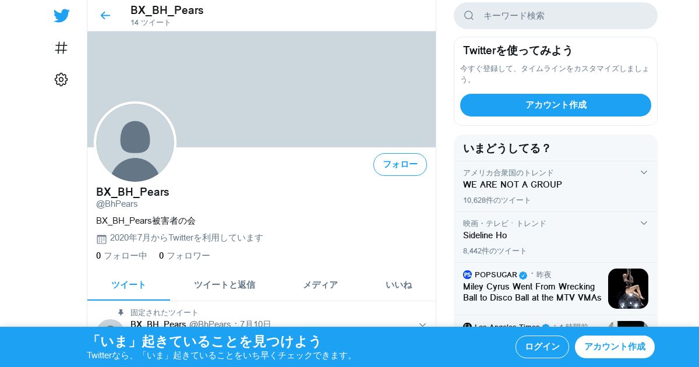Click the search magnifier icon

[x=469, y=16]
